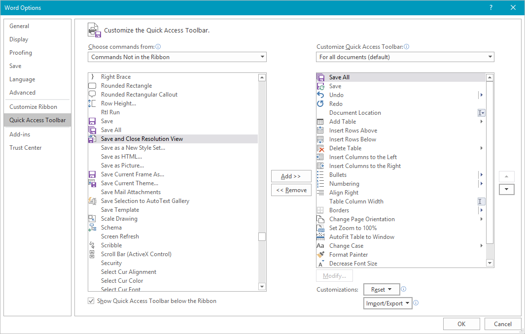The image size is (525, 334).
Task: Click the Schema icon in commands list
Action: (x=92, y=228)
